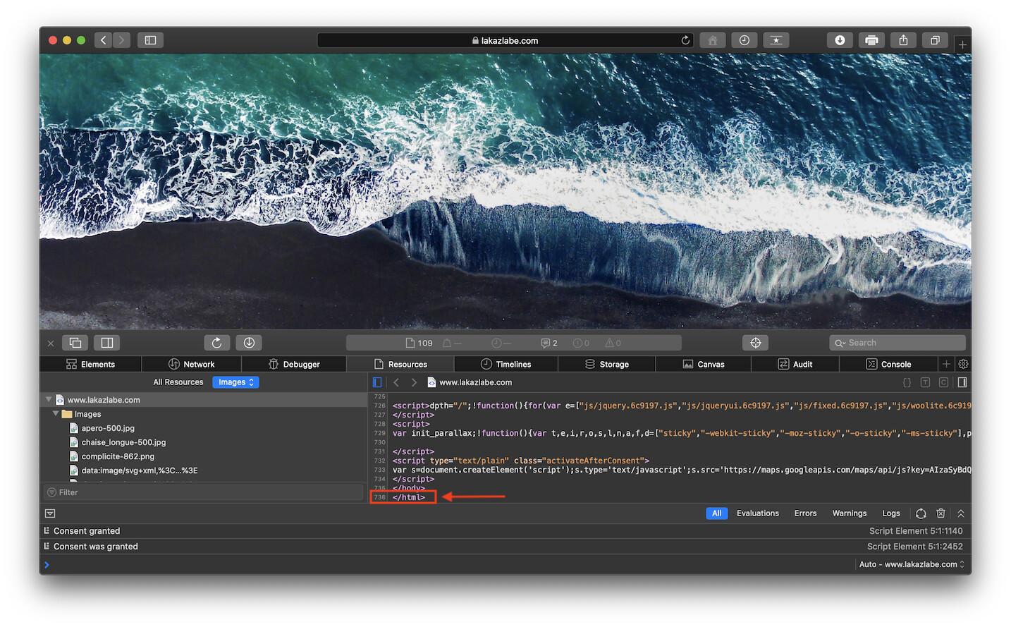Viewport: 1011px width, 627px height.
Task: Open the home page button
Action: point(713,40)
